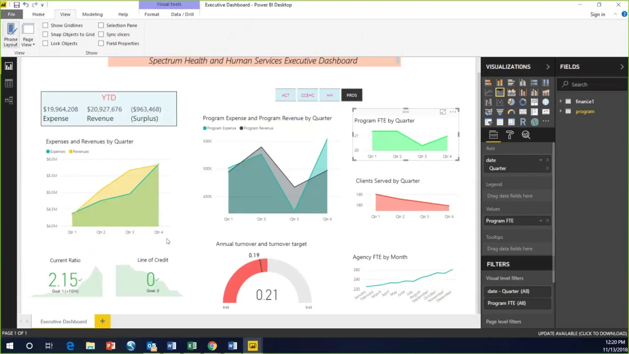Pick the R script visual icon
The image size is (629, 354).
[x=523, y=121]
